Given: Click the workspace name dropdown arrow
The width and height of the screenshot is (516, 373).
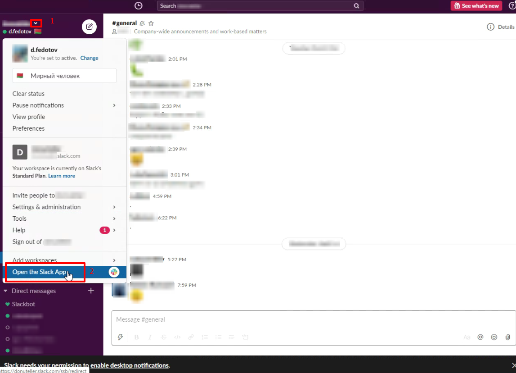Looking at the screenshot, I should [x=36, y=23].
